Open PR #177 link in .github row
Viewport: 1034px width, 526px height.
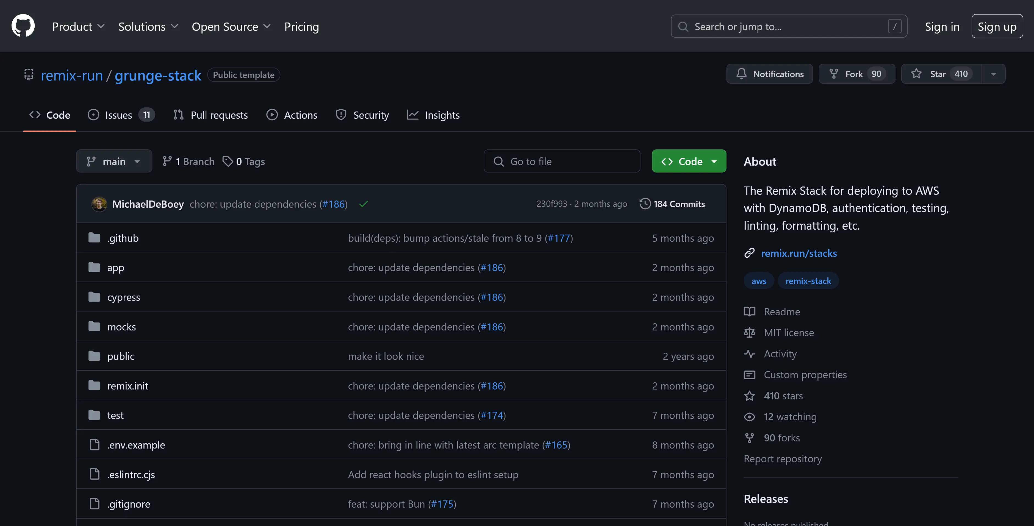tap(559, 238)
